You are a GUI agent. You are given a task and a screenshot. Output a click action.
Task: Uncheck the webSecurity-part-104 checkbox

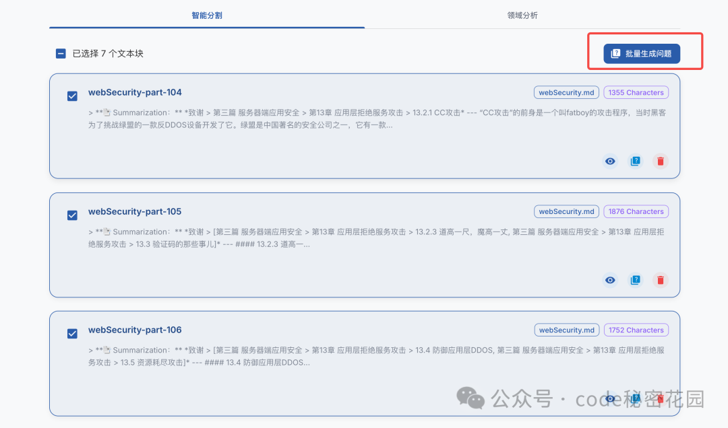click(x=72, y=96)
